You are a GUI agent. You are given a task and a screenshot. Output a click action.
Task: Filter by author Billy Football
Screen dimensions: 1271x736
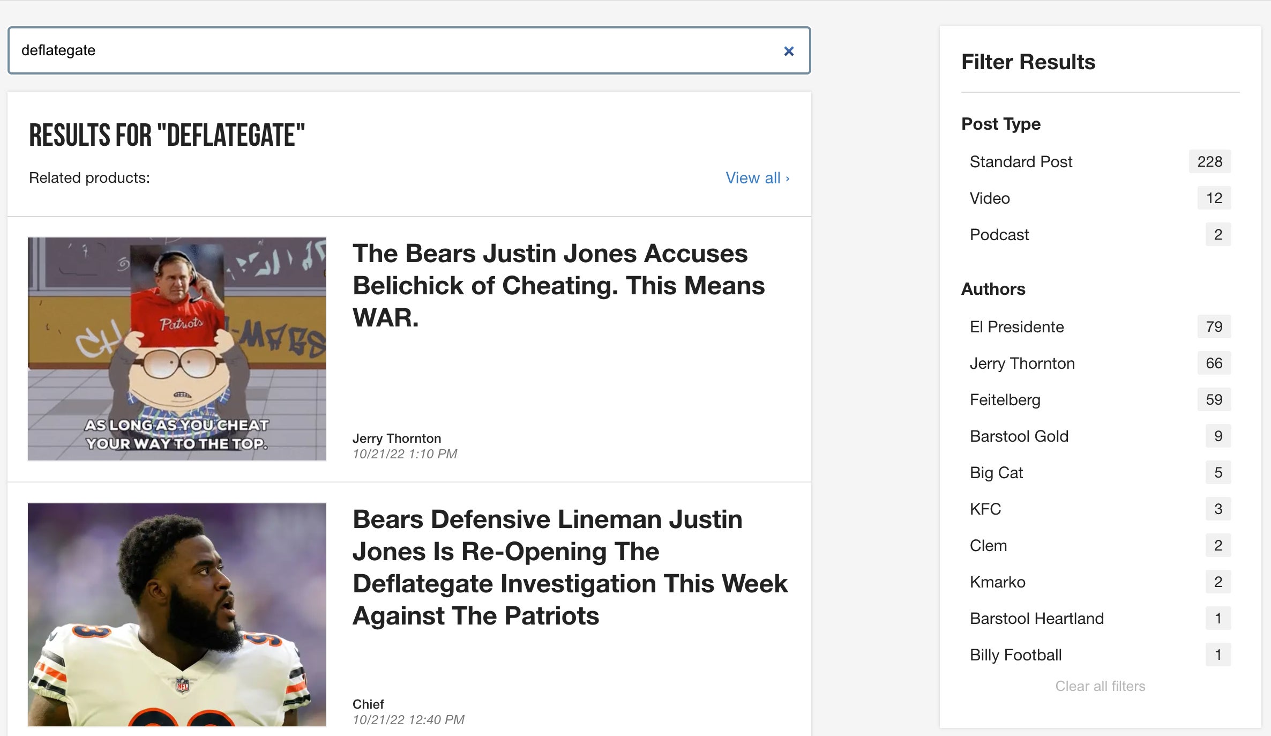(x=1015, y=655)
